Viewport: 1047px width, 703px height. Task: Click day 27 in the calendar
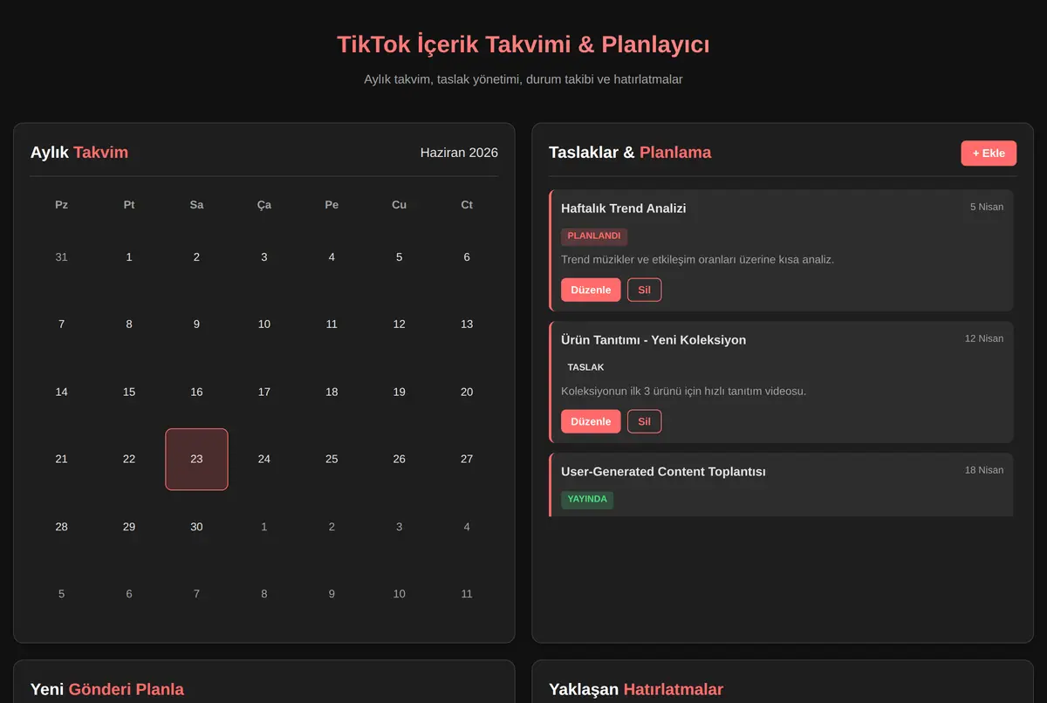[x=467, y=459]
